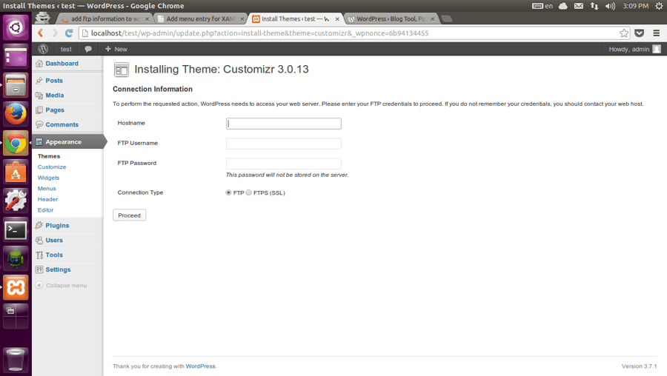Viewport: 667px width, 376px height.
Task: Open the New content menu in admin bar
Action: [116, 50]
